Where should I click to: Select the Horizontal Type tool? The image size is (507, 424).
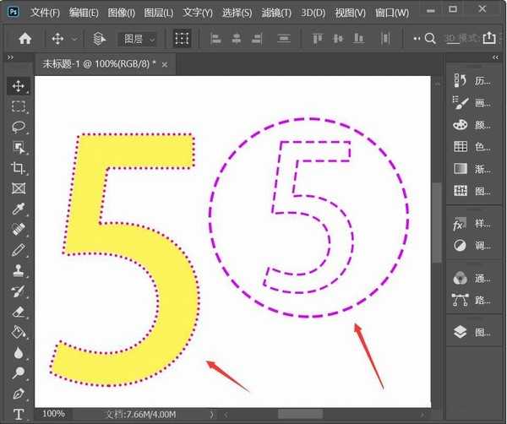(x=19, y=414)
